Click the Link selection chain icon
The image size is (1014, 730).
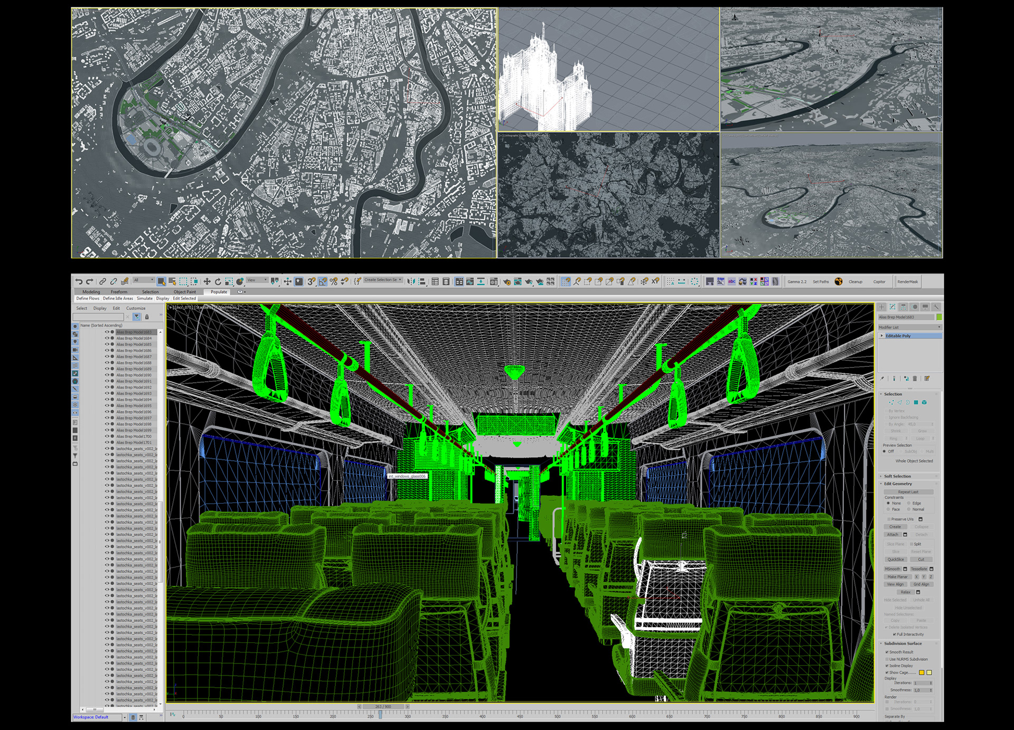[x=102, y=282]
